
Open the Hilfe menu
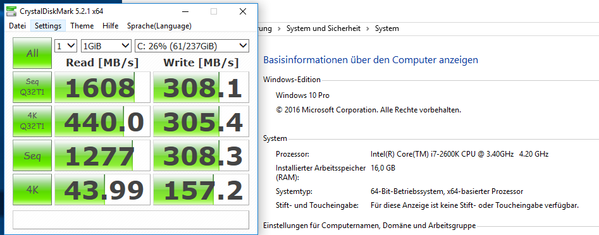point(111,26)
